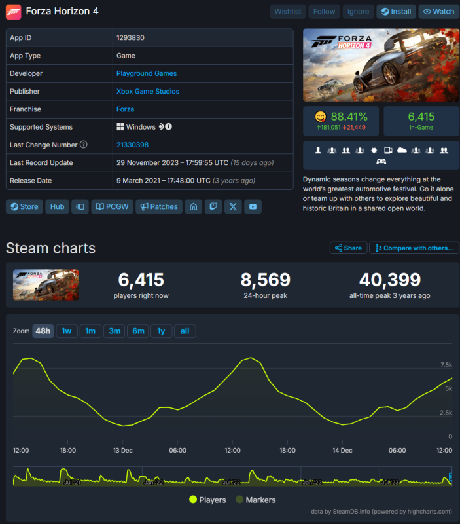Click the small game thumbnail in Steam charts
Viewport: 460px width, 524px height.
coord(46,285)
